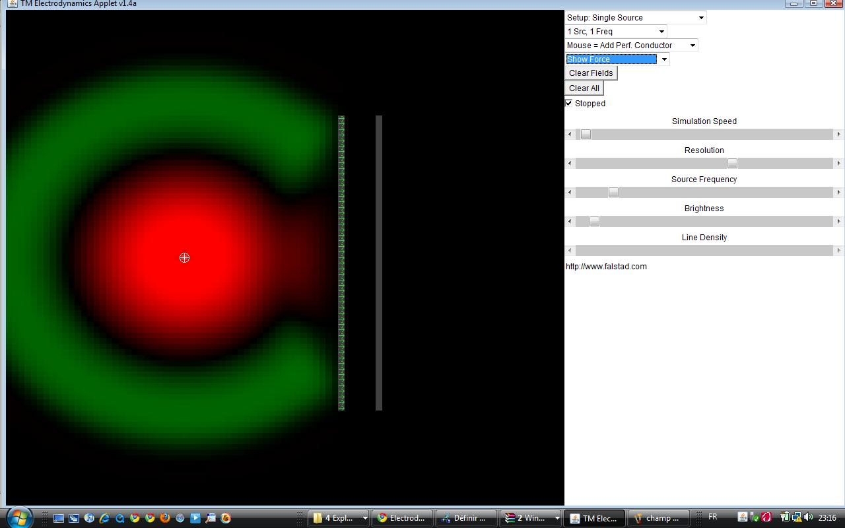The height and width of the screenshot is (528, 845).
Task: Click the Resolution right arrow
Action: tap(838, 164)
